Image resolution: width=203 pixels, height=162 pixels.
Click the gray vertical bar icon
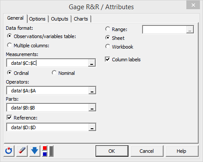[x=51, y=151]
